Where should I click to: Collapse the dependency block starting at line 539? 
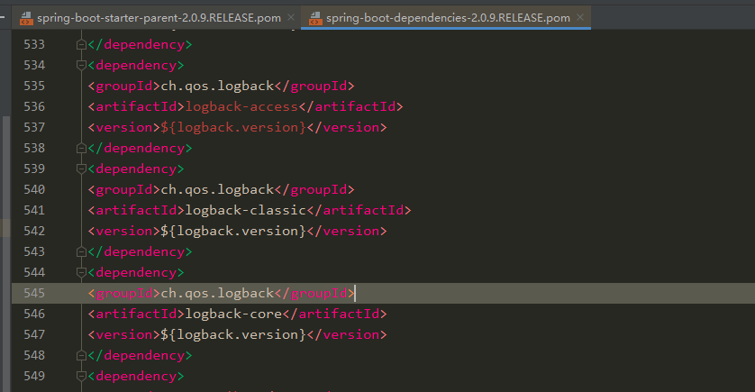click(x=81, y=169)
